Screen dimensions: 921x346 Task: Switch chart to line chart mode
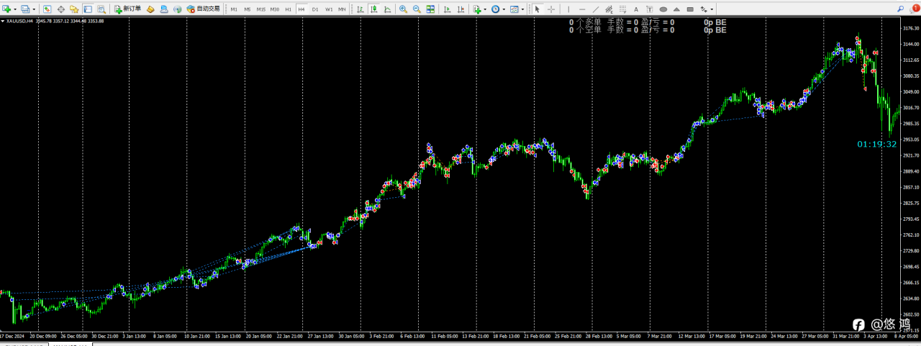[x=387, y=9]
